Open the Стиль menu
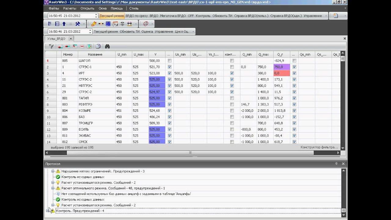The height and width of the screenshot is (220, 391). click(x=134, y=9)
